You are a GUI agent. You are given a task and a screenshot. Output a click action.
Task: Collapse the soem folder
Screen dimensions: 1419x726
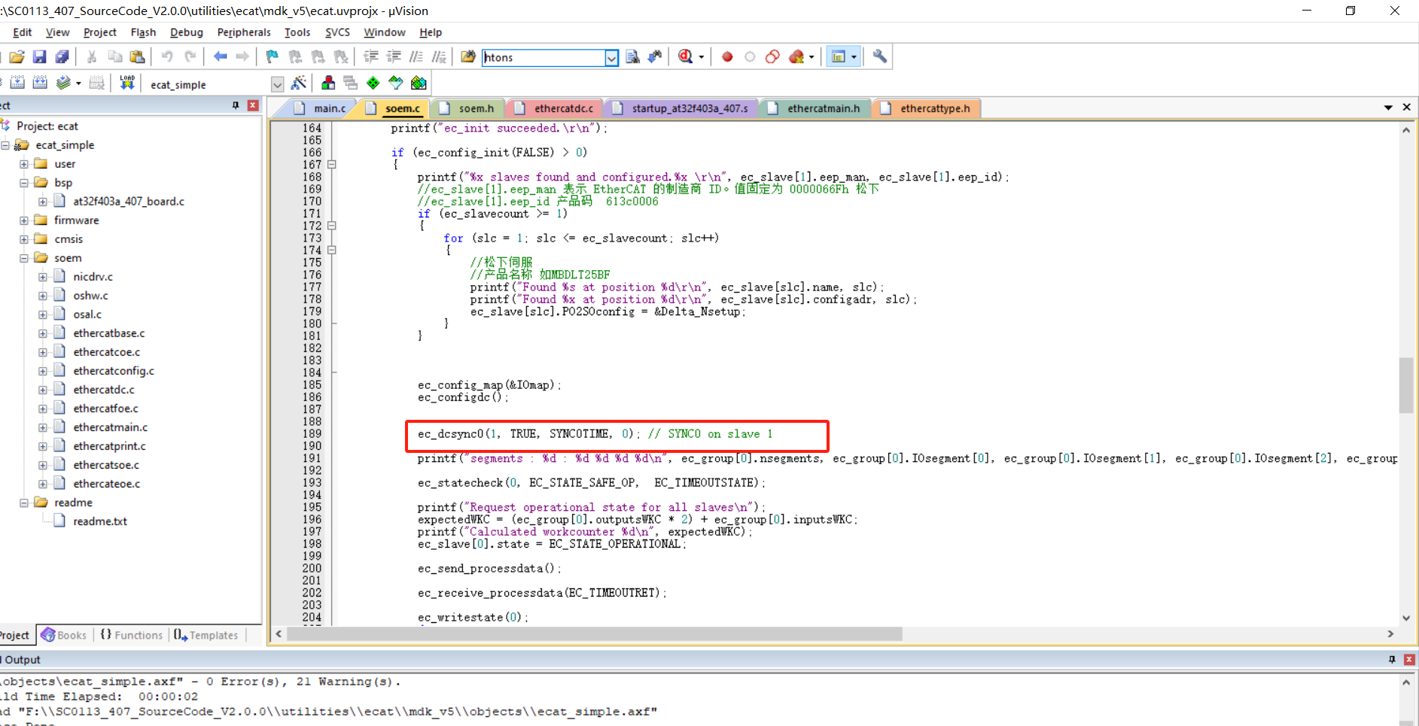24,258
